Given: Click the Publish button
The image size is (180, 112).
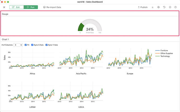Looking at the screenshot, I should click(x=143, y=7).
